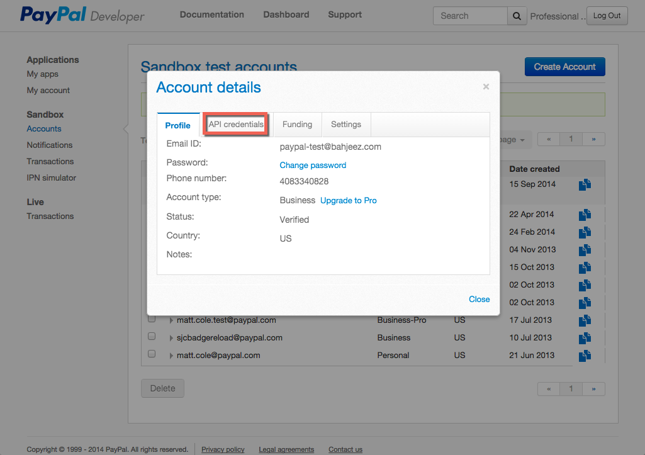
Task: Go to next page using pagination above table
Action: pyautogui.click(x=593, y=139)
